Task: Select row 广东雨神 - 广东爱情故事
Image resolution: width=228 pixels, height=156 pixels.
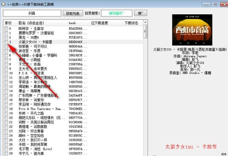Action: click(73, 95)
